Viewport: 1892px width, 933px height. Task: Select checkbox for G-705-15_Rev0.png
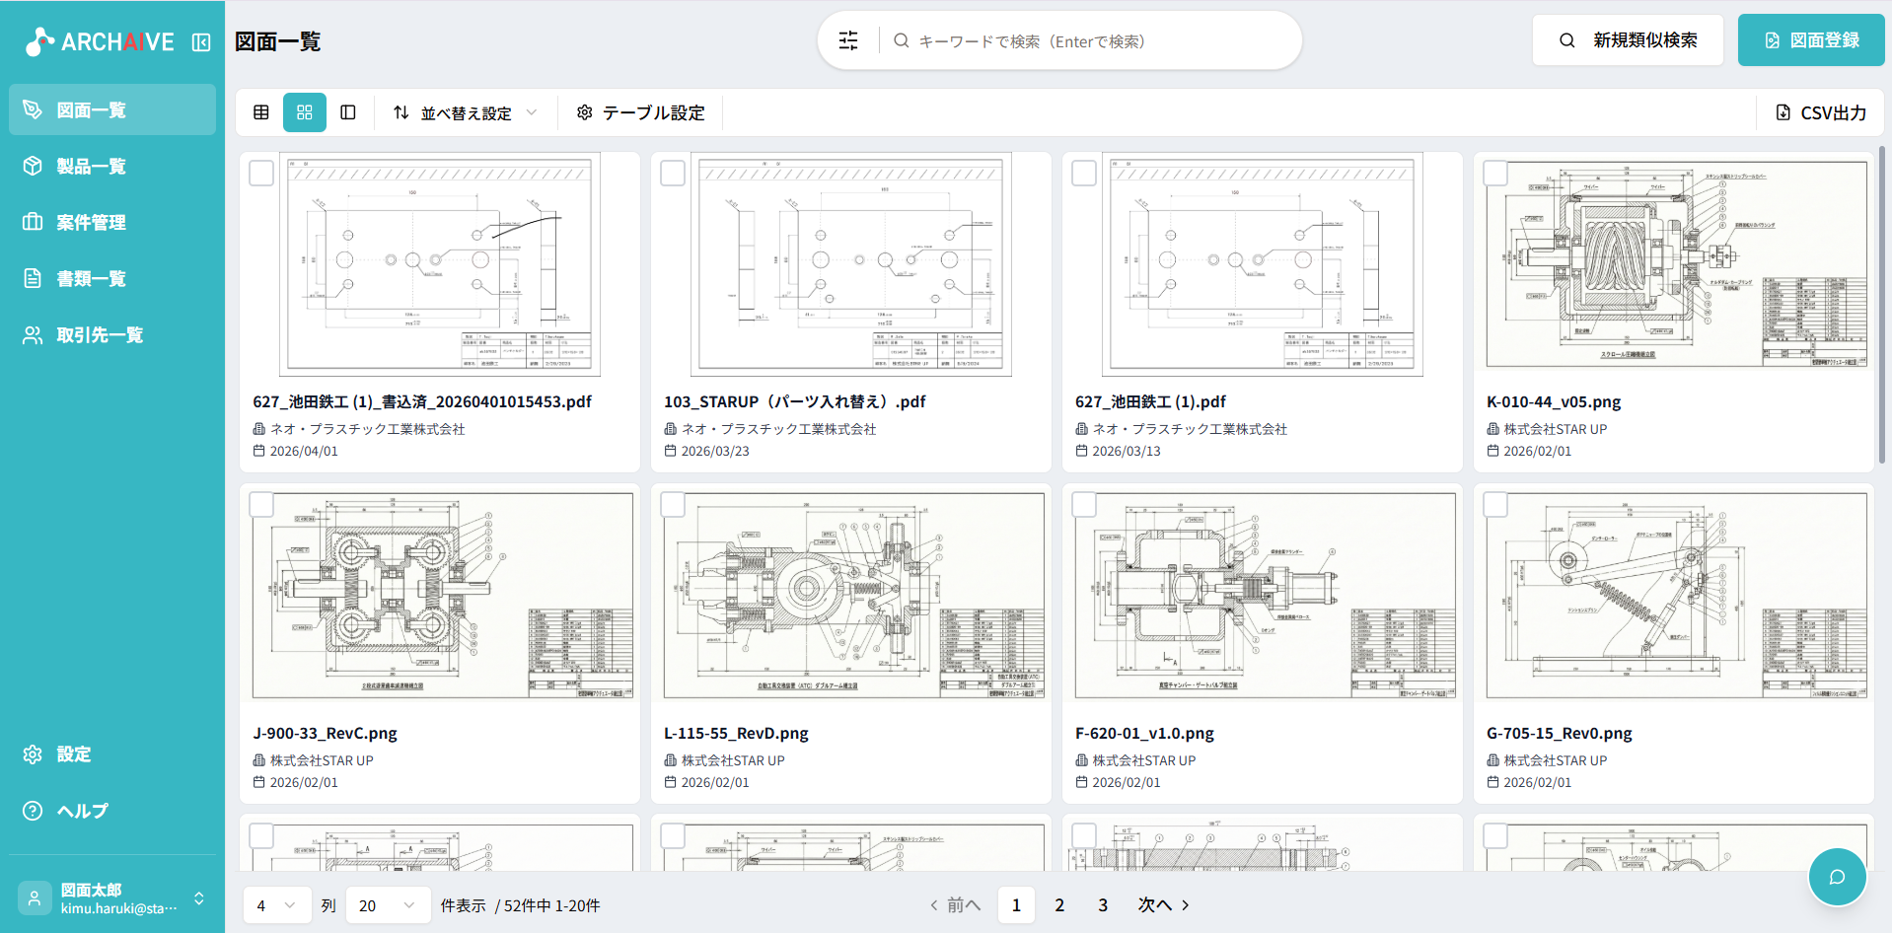tap(1495, 505)
